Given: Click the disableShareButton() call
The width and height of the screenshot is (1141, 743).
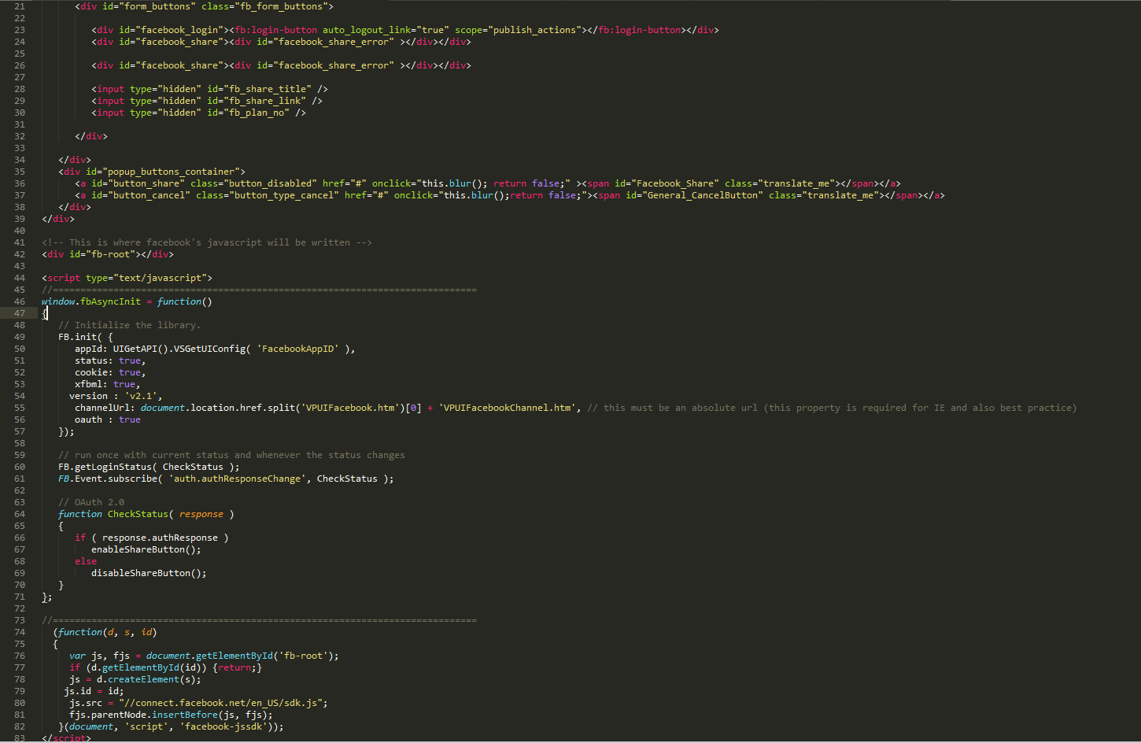Looking at the screenshot, I should tap(149, 573).
